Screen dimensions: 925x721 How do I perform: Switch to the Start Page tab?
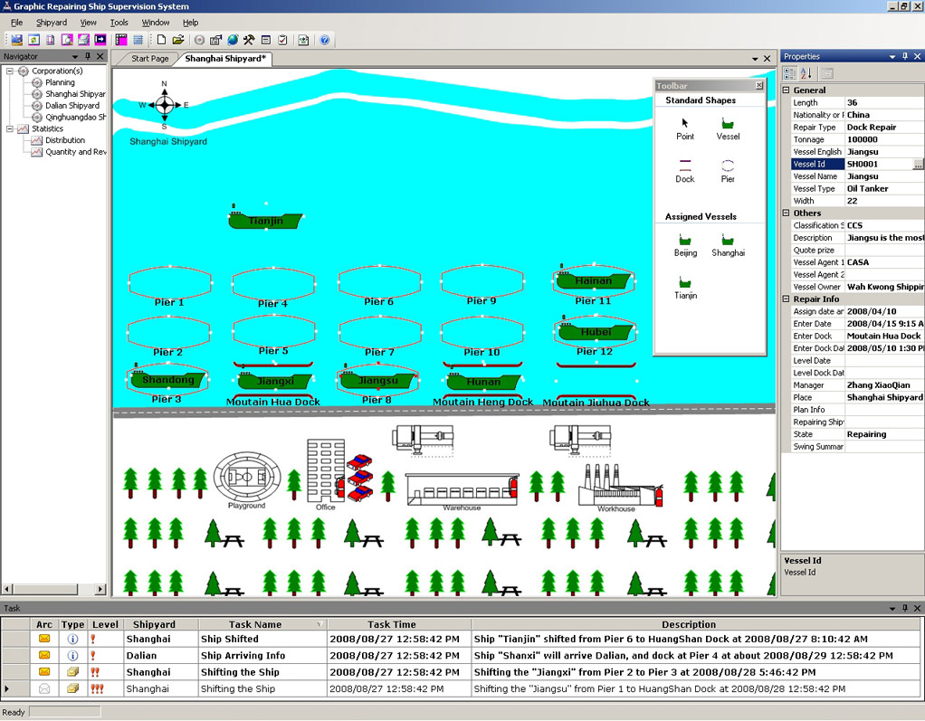point(150,59)
